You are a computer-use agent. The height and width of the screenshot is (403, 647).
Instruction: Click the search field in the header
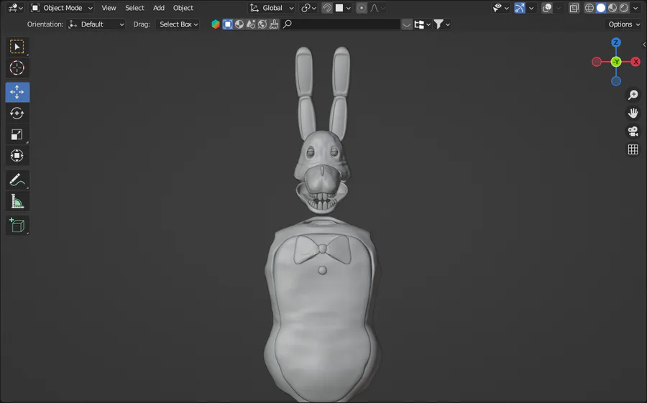click(x=341, y=24)
